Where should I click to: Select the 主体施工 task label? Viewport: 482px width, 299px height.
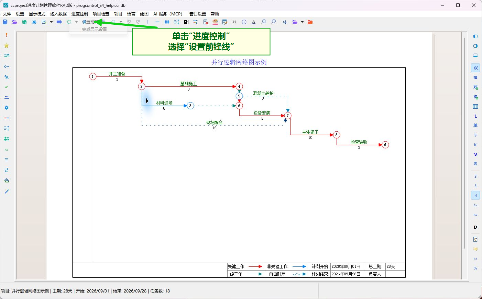(x=310, y=132)
